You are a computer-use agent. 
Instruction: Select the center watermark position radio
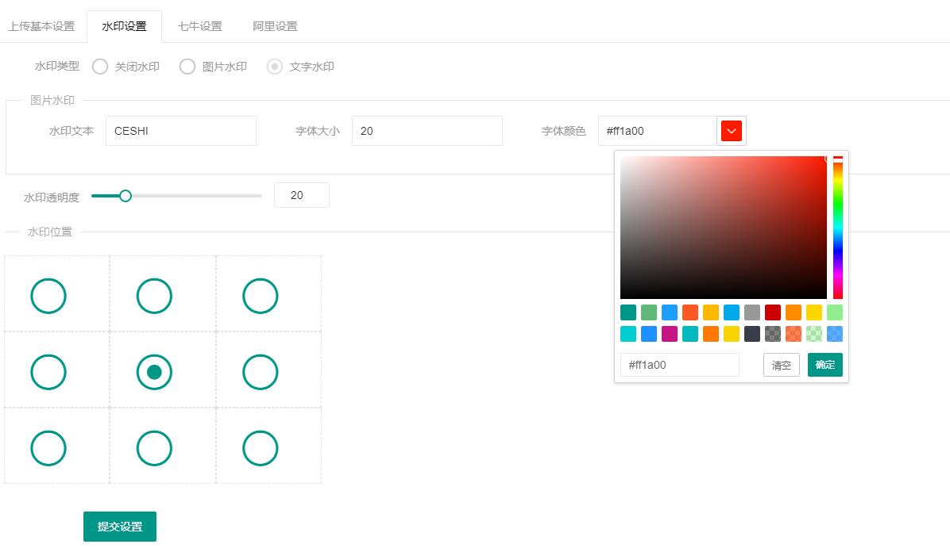coord(155,372)
